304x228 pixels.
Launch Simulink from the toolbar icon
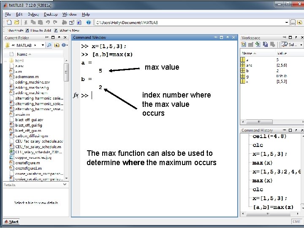click(x=64, y=22)
